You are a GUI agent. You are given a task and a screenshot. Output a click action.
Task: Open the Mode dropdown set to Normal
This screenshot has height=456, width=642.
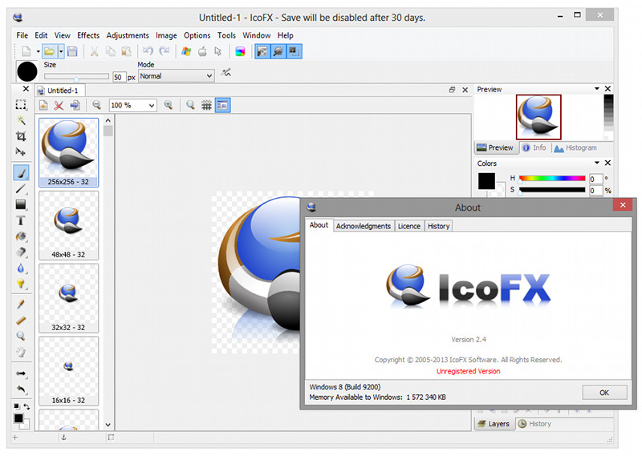(176, 76)
